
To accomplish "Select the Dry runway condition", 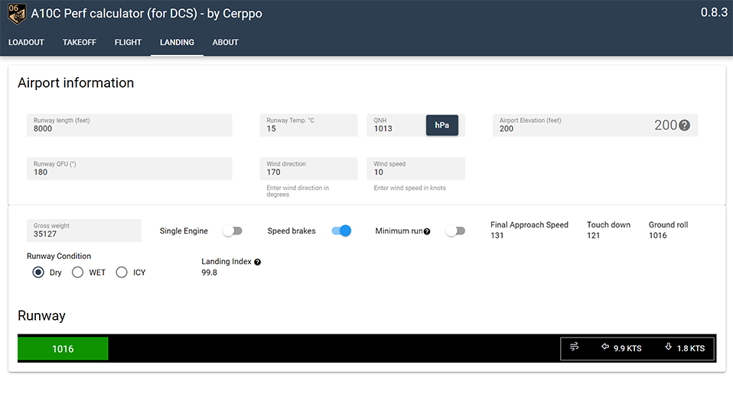I will pyautogui.click(x=38, y=272).
